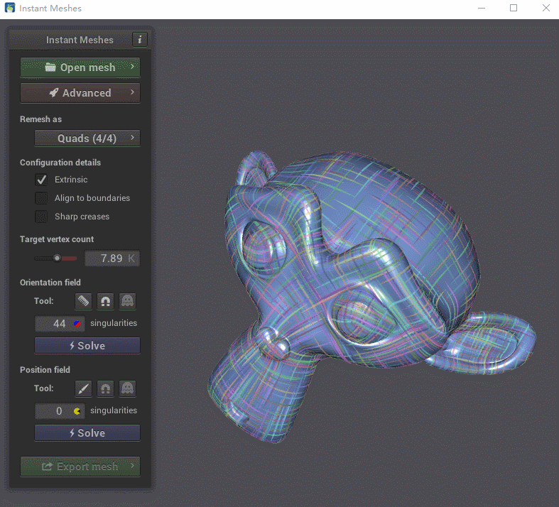Close the Instant Meshes window
Viewport: 559px width, 507px height.
[x=546, y=8]
